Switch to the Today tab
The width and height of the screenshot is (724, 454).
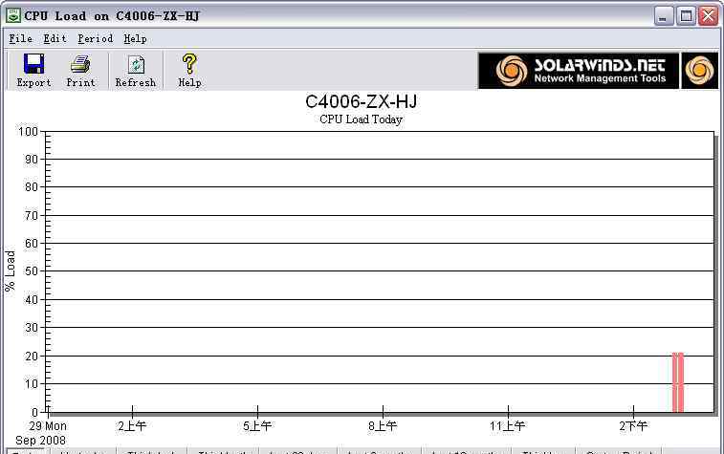(26, 451)
